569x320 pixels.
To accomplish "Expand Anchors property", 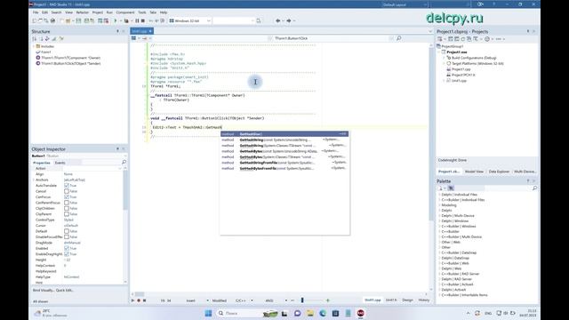I will point(34,180).
